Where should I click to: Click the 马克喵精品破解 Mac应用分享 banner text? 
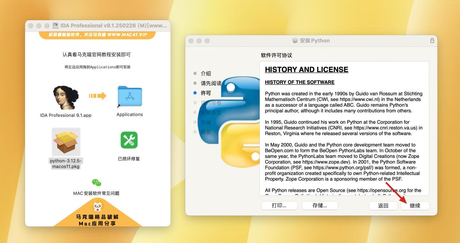[x=97, y=220]
